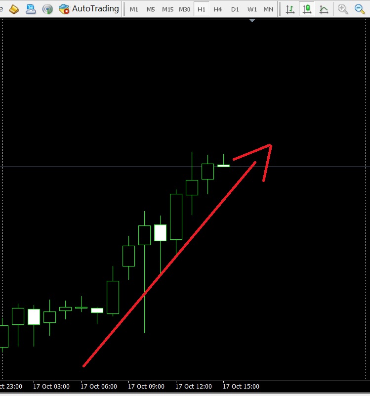This screenshot has height=396, width=370.
Task: Click the gold tag icon in toolbar
Action: point(14,9)
